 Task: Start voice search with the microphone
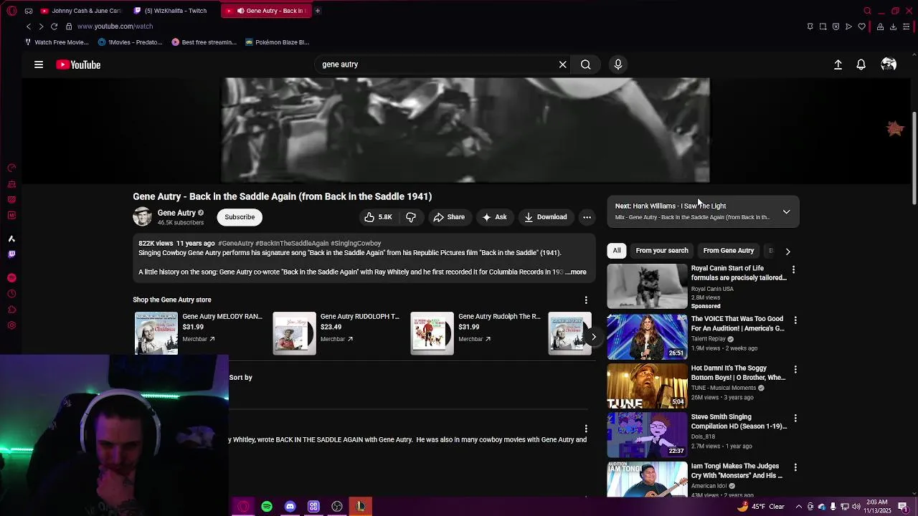pyautogui.click(x=618, y=64)
